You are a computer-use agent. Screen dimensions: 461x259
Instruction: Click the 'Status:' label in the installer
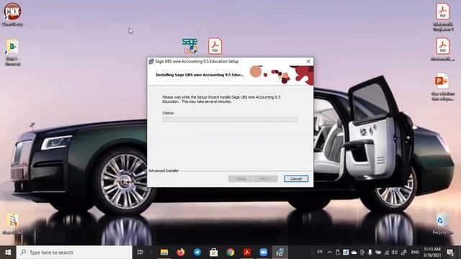point(168,113)
